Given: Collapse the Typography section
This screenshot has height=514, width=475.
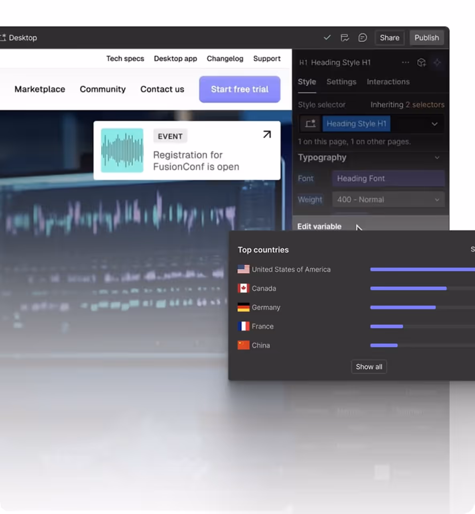Looking at the screenshot, I should point(437,157).
